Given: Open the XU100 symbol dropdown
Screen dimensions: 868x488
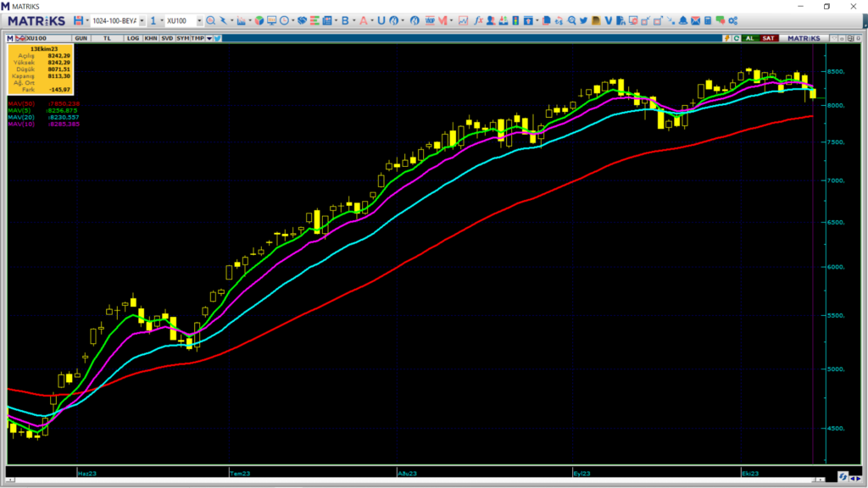Looking at the screenshot, I should 199,20.
